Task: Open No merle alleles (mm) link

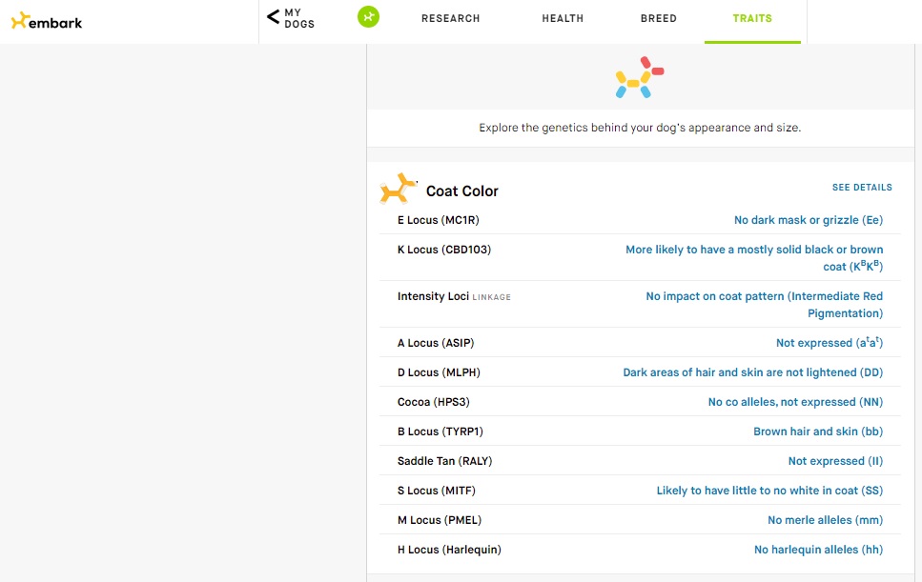Action: click(826, 520)
